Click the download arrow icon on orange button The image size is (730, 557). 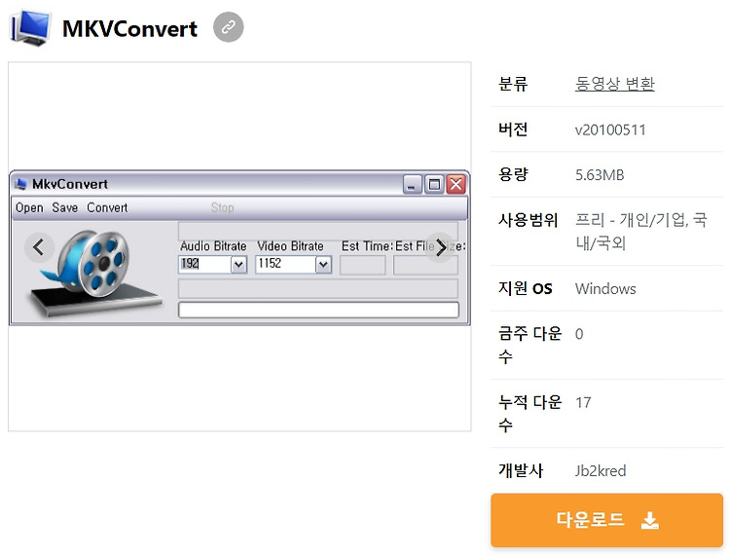click(x=649, y=520)
